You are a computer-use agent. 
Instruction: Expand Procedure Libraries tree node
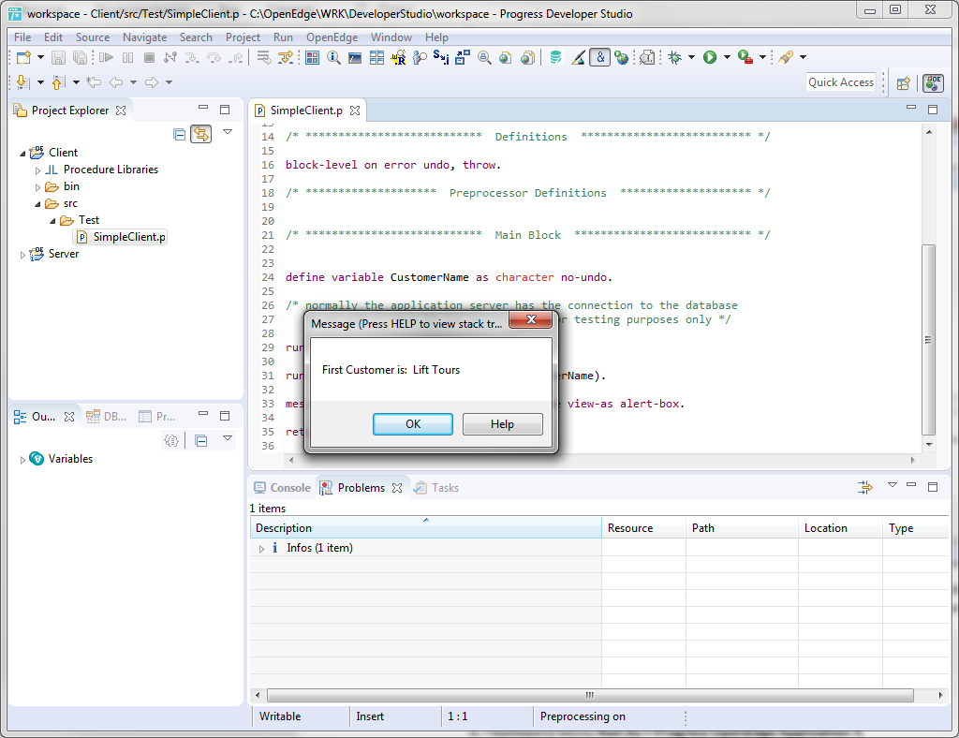pyautogui.click(x=37, y=170)
